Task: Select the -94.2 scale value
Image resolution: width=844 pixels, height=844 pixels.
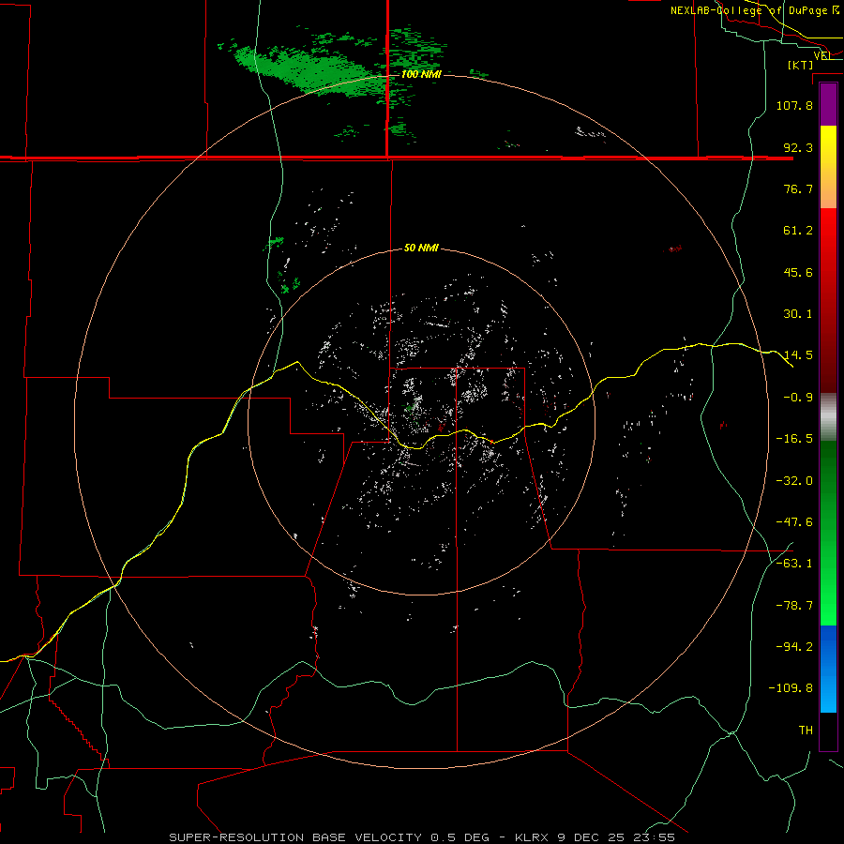Action: pyautogui.click(x=794, y=647)
